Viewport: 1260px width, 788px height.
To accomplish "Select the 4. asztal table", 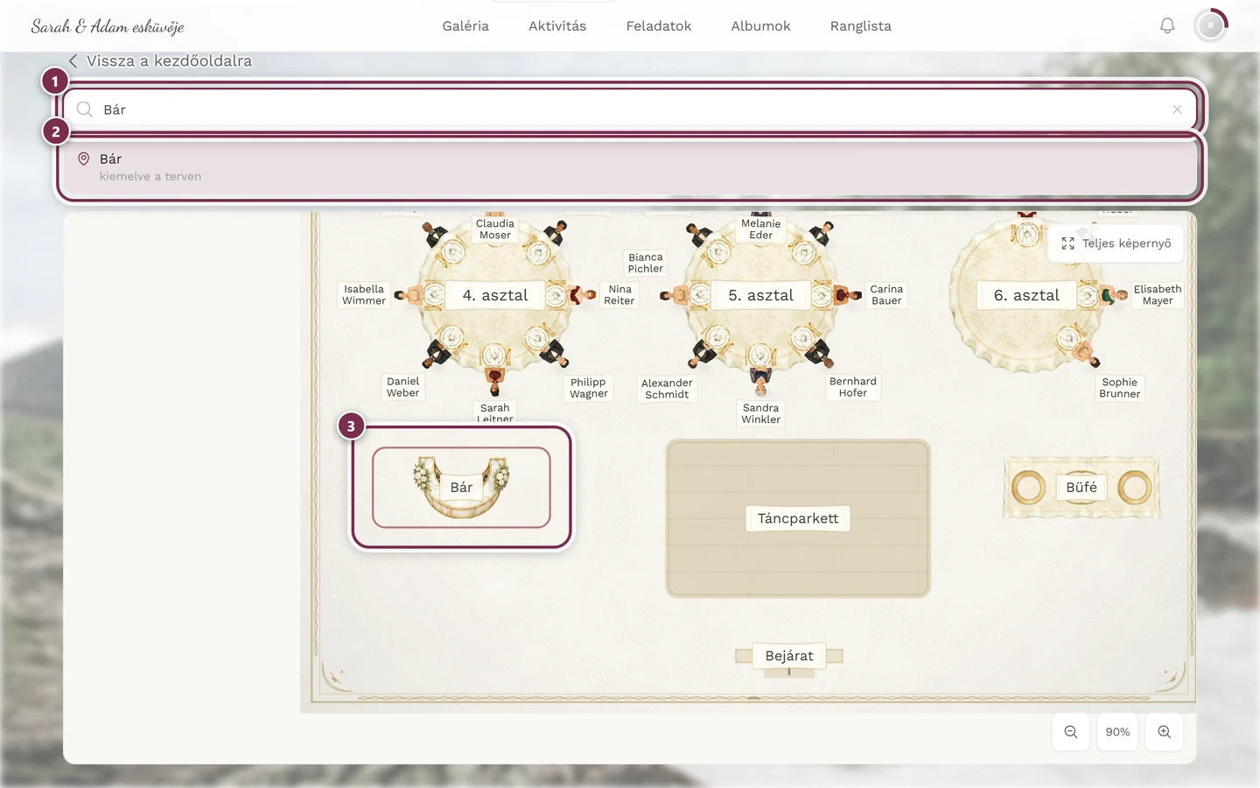I will pyautogui.click(x=495, y=295).
